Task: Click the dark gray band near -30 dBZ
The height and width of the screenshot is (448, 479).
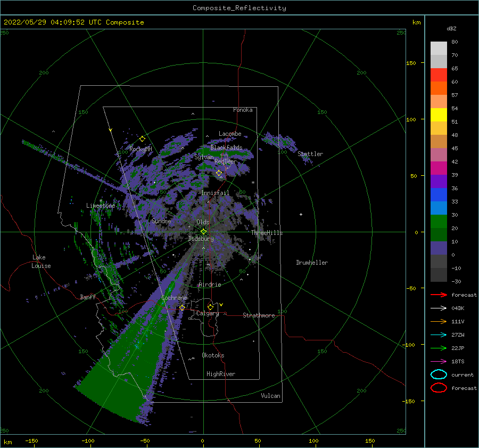Action: (x=439, y=275)
